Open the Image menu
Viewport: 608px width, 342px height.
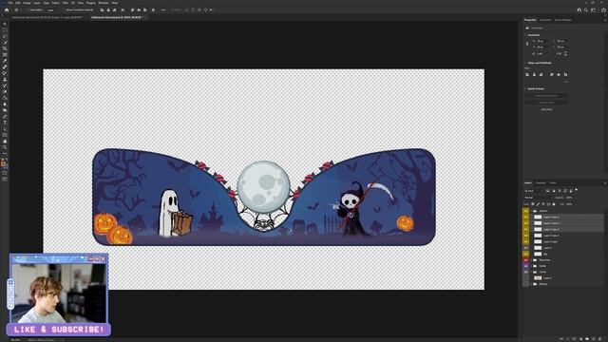tap(27, 3)
